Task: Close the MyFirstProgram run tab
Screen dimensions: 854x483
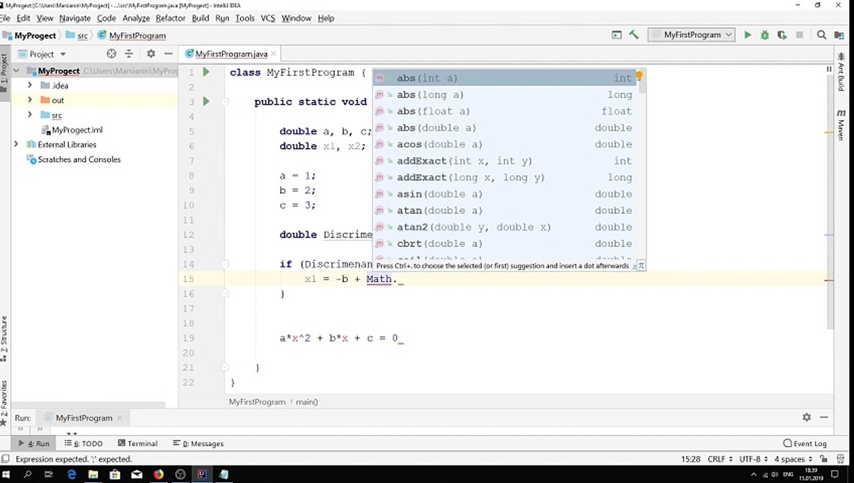Action: (x=120, y=417)
